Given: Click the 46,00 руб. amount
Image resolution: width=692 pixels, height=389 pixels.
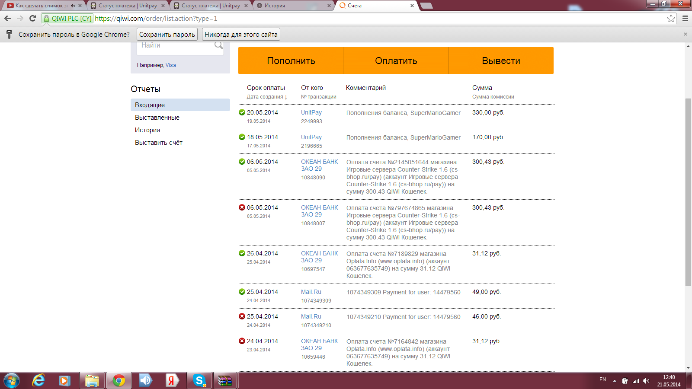Looking at the screenshot, I should pyautogui.click(x=487, y=316).
